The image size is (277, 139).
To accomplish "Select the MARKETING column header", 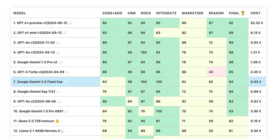I will tap(193, 13).
